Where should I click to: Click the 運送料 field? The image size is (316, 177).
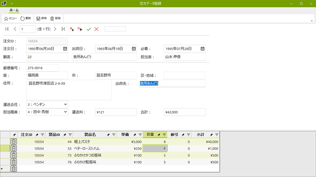click(x=116, y=112)
